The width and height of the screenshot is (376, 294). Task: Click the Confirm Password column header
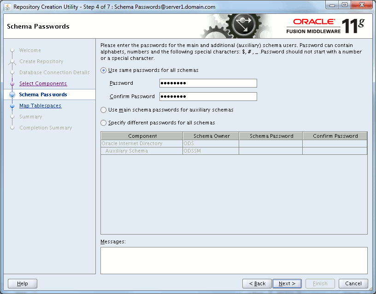335,136
